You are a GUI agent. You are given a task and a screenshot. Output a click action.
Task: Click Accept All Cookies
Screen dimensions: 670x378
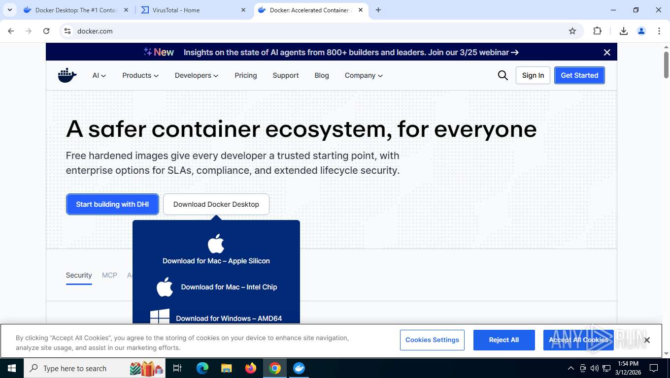[x=578, y=340]
